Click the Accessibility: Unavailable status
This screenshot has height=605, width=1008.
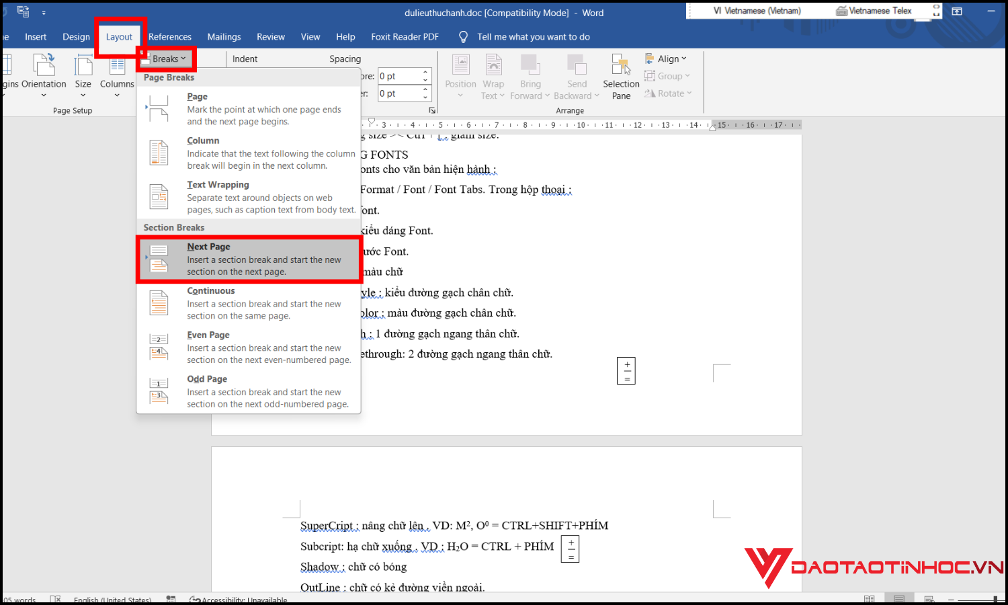coord(239,600)
